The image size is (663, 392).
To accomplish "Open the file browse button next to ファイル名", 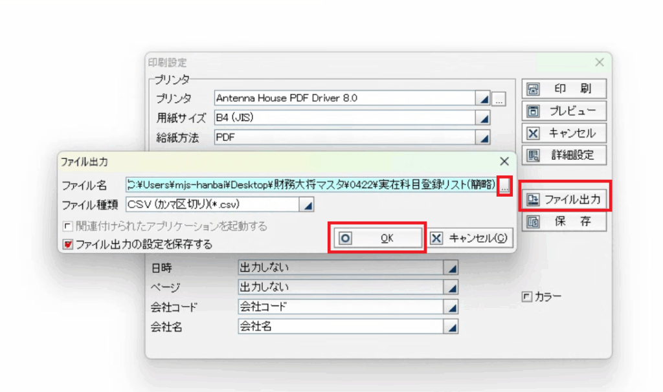I will point(505,185).
